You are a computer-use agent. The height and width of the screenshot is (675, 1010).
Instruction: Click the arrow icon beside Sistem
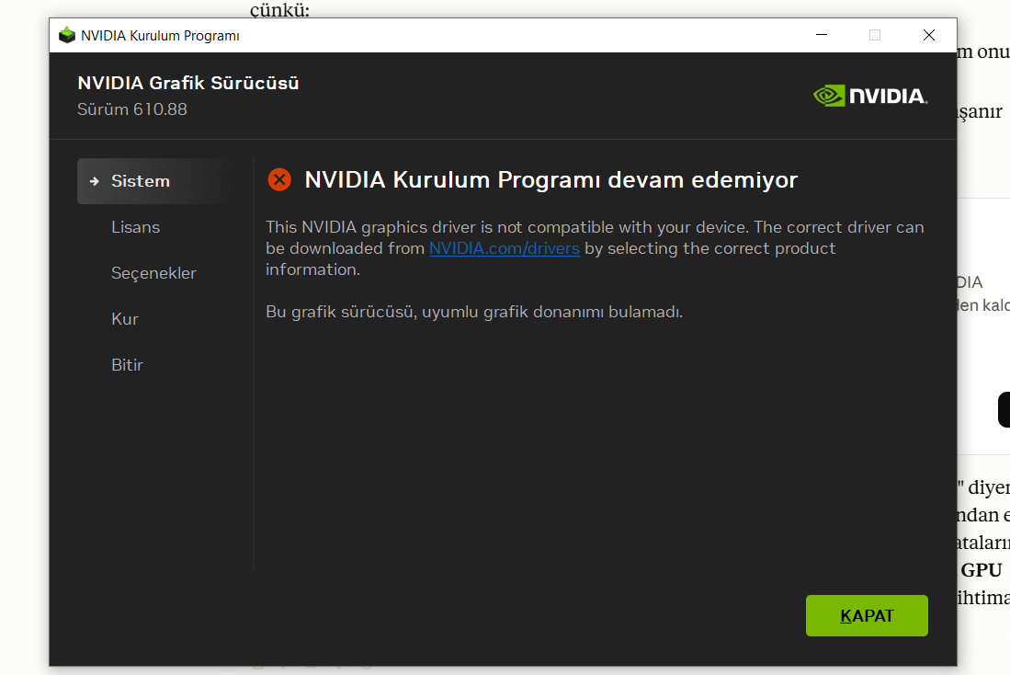click(95, 181)
